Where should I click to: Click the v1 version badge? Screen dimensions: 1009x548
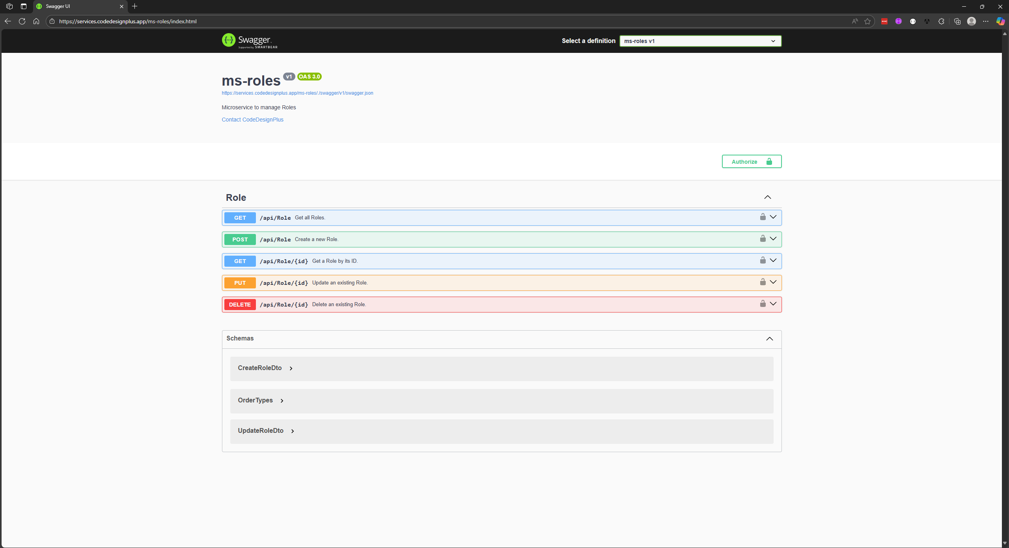point(289,77)
